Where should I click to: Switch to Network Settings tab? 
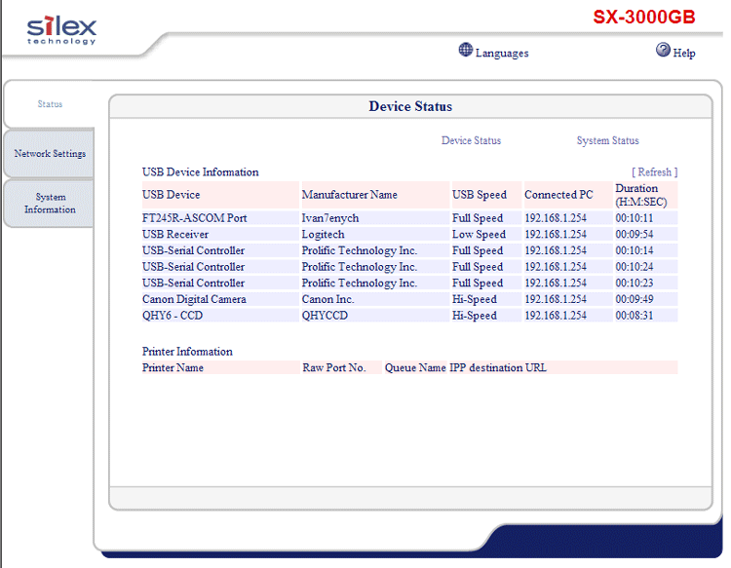(50, 153)
